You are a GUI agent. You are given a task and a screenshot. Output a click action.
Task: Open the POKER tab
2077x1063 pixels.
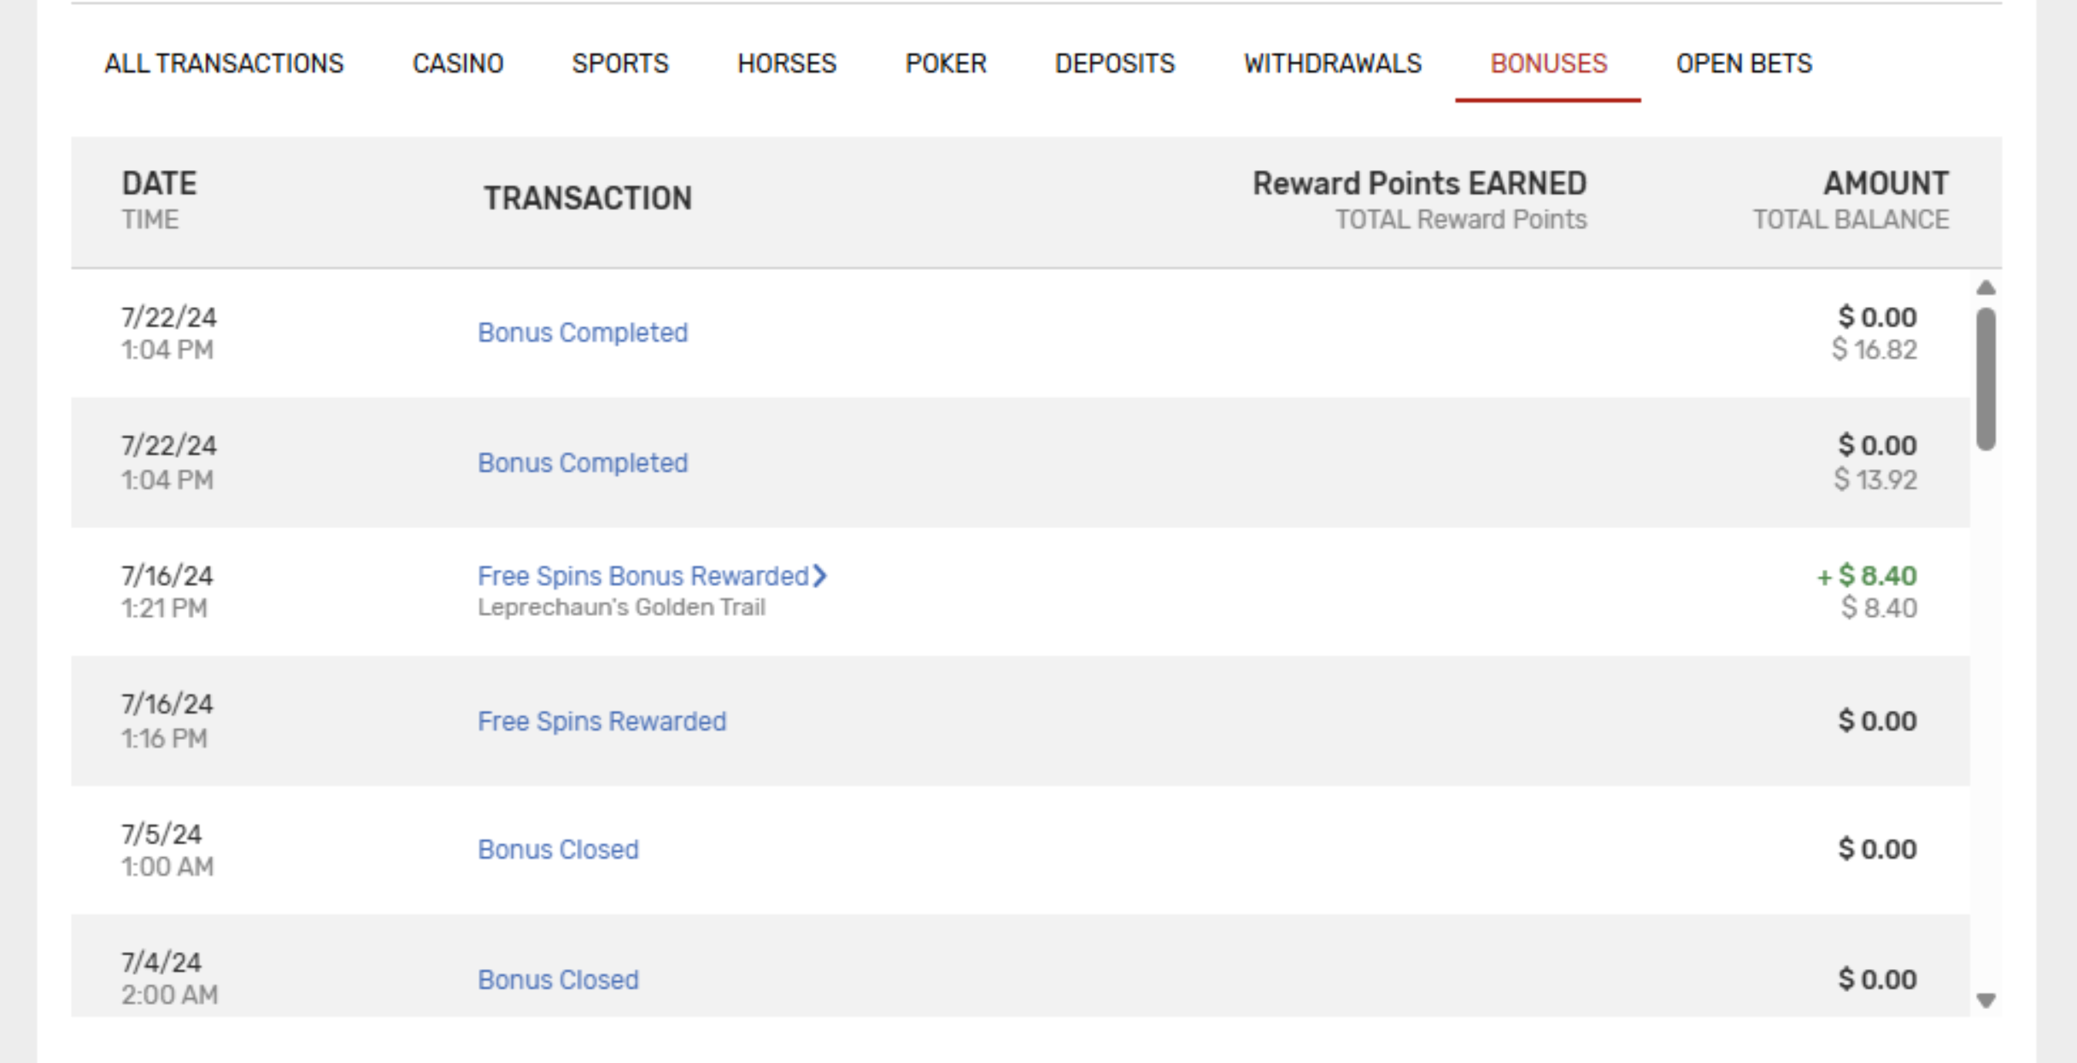(x=947, y=63)
